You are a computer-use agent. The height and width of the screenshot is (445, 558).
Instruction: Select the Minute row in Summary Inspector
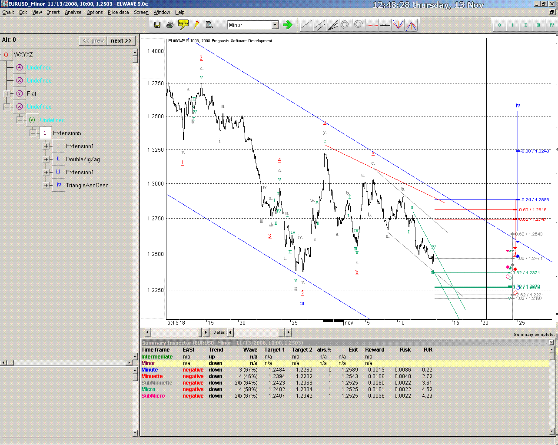click(287, 370)
